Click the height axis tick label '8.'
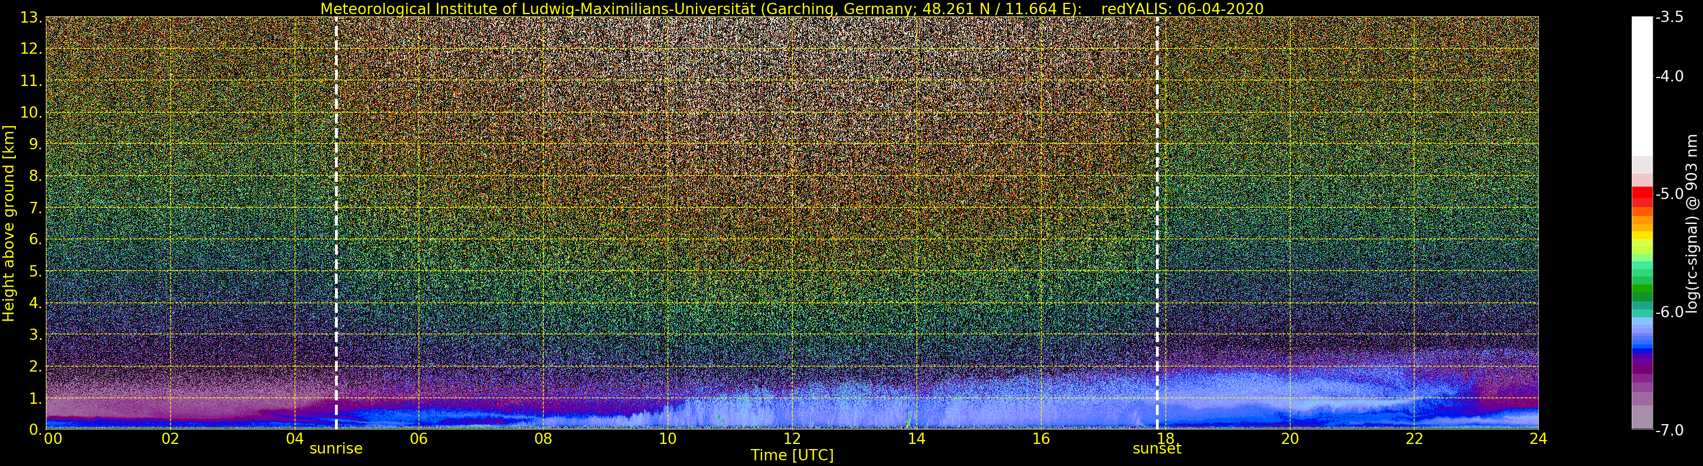Viewport: 1703px width, 466px height. pyautogui.click(x=35, y=176)
